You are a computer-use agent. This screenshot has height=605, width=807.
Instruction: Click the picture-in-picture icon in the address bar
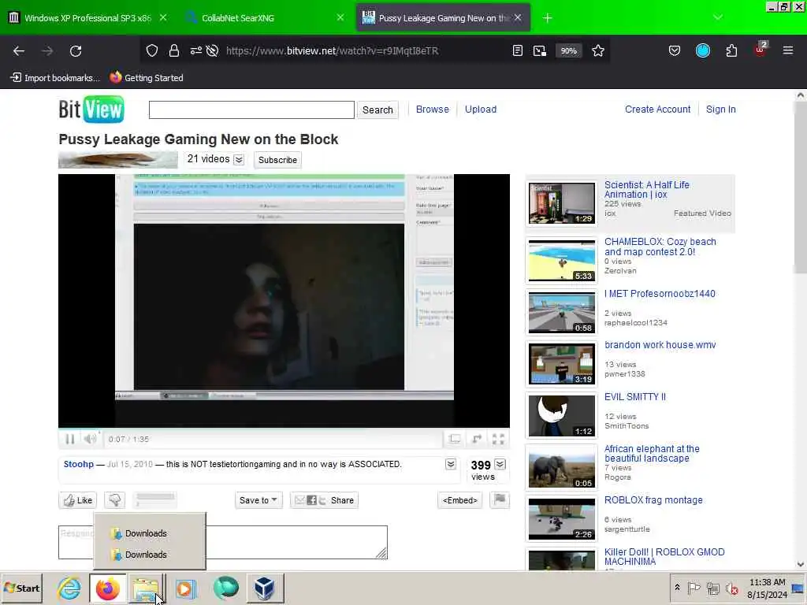(x=539, y=50)
